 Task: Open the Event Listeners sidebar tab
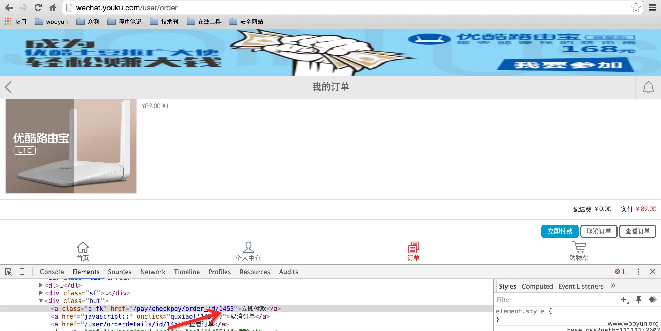click(581, 287)
